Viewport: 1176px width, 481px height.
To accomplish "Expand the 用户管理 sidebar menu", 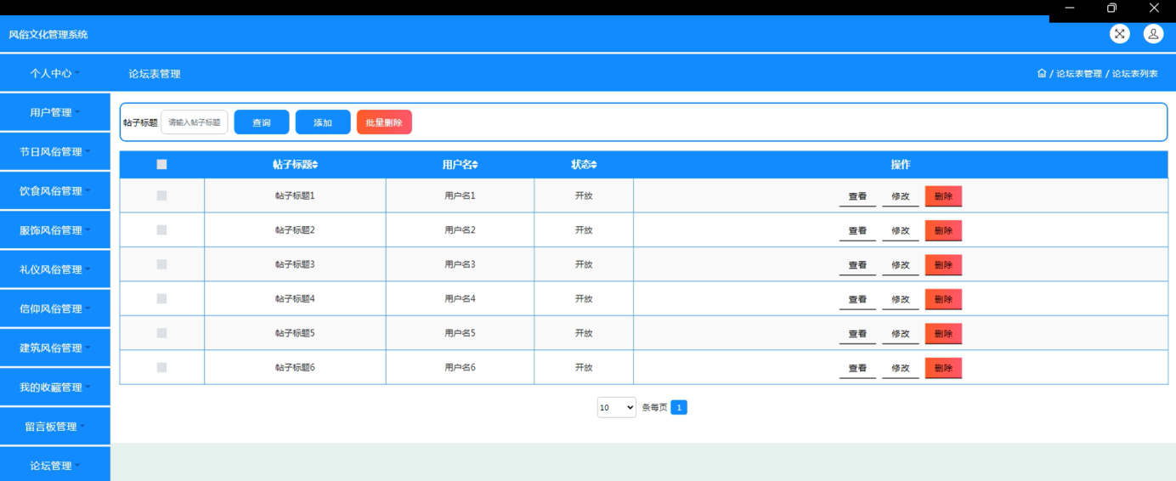I will point(55,112).
